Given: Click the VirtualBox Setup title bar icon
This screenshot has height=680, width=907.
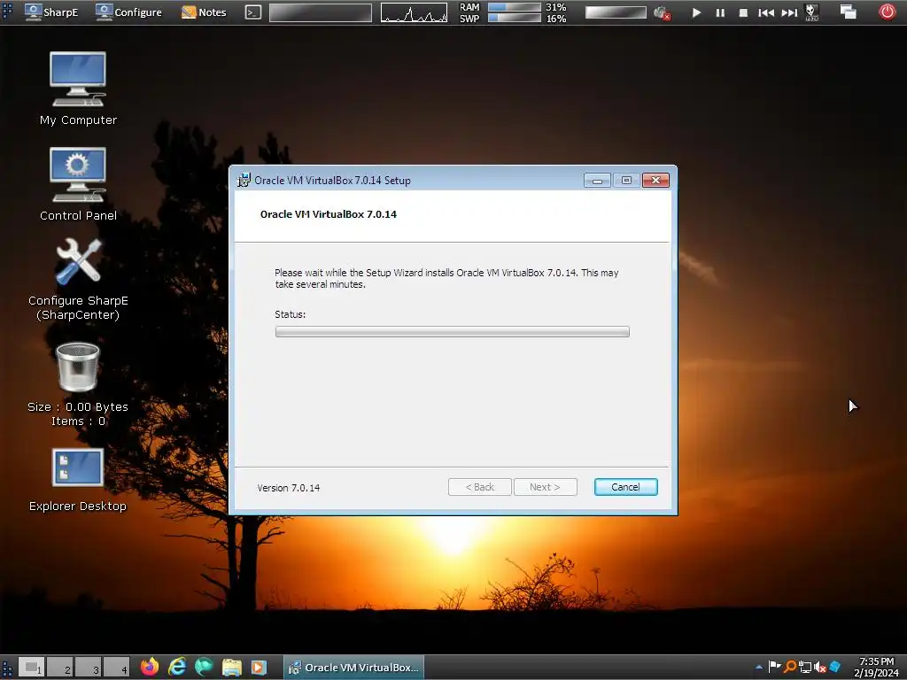Looking at the screenshot, I should tap(244, 180).
